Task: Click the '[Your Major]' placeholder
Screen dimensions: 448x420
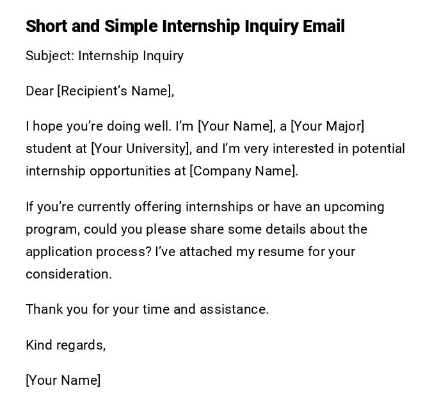Action: [327, 126]
